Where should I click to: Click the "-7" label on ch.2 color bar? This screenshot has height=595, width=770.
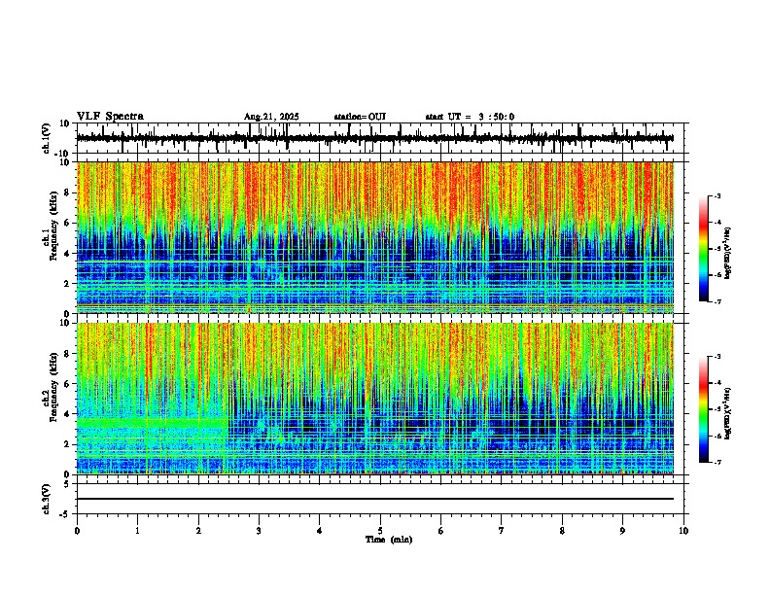(717, 462)
